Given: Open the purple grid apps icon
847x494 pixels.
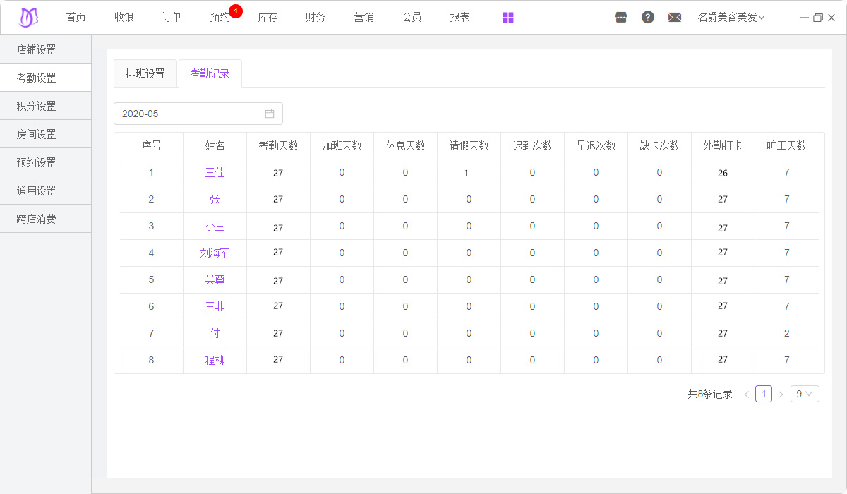Looking at the screenshot, I should [x=508, y=18].
